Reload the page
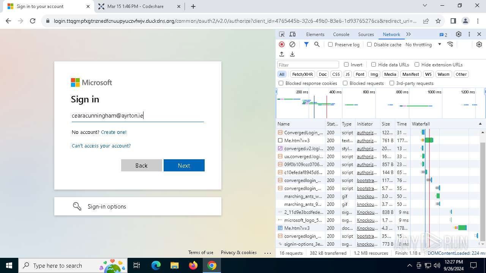 pyautogui.click(x=33, y=21)
